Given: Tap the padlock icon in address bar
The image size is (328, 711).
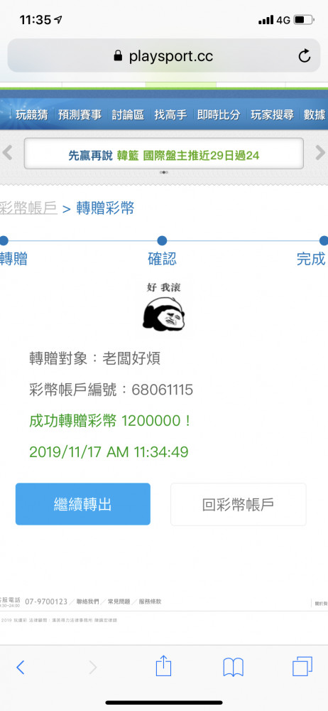Looking at the screenshot, I should tap(118, 55).
